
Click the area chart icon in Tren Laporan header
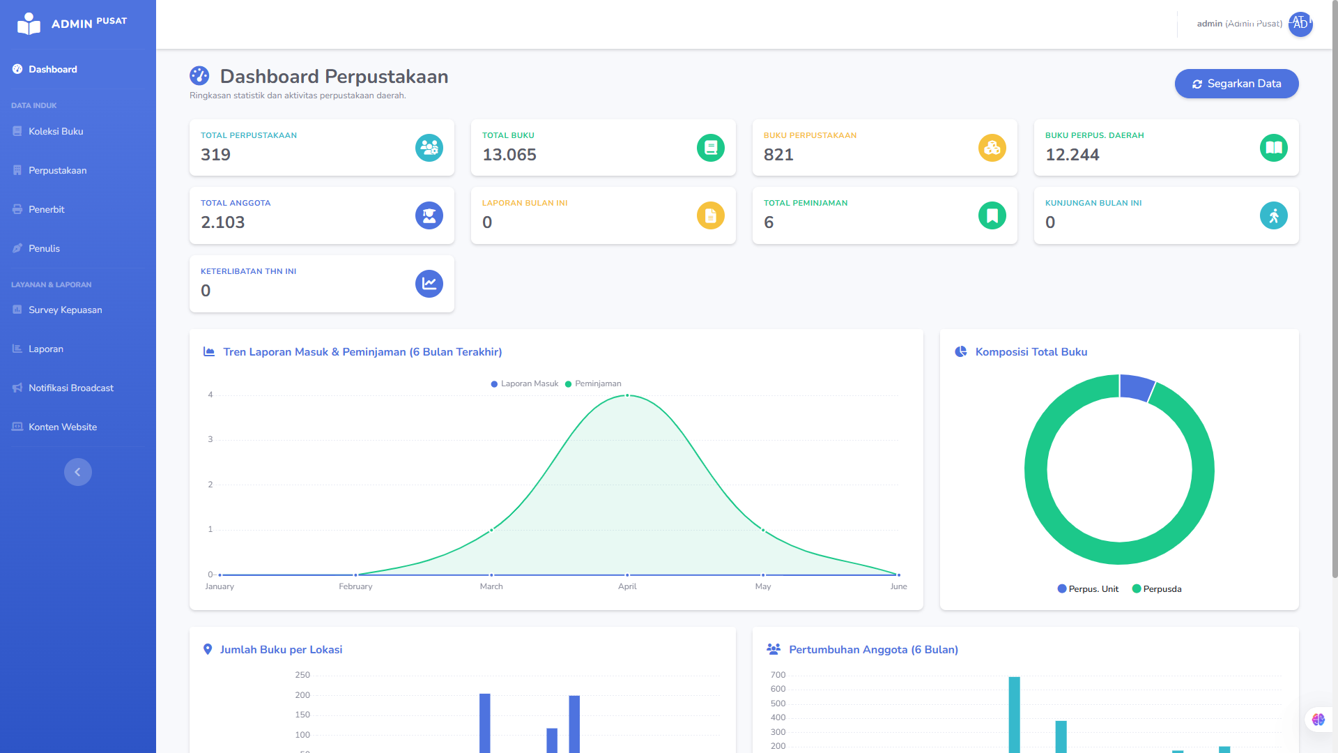coord(209,351)
